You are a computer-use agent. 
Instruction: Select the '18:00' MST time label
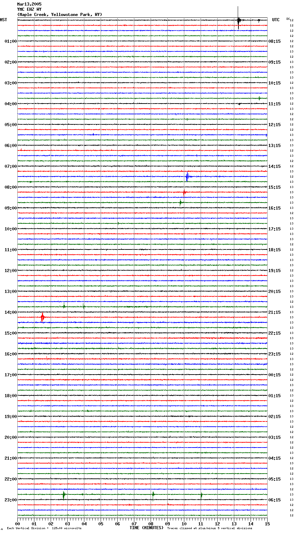(11, 396)
